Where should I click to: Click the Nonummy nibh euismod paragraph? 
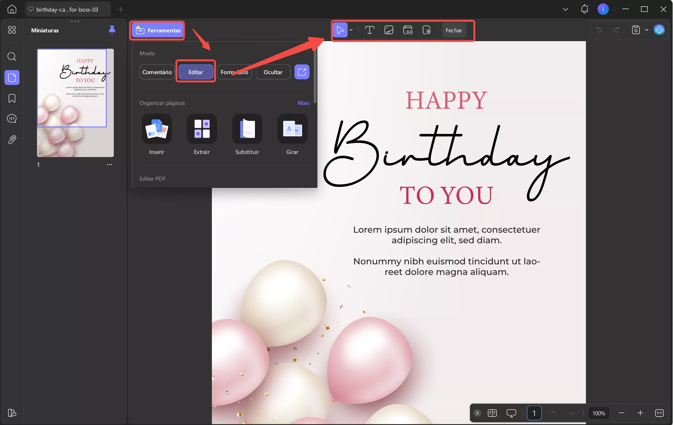click(446, 266)
